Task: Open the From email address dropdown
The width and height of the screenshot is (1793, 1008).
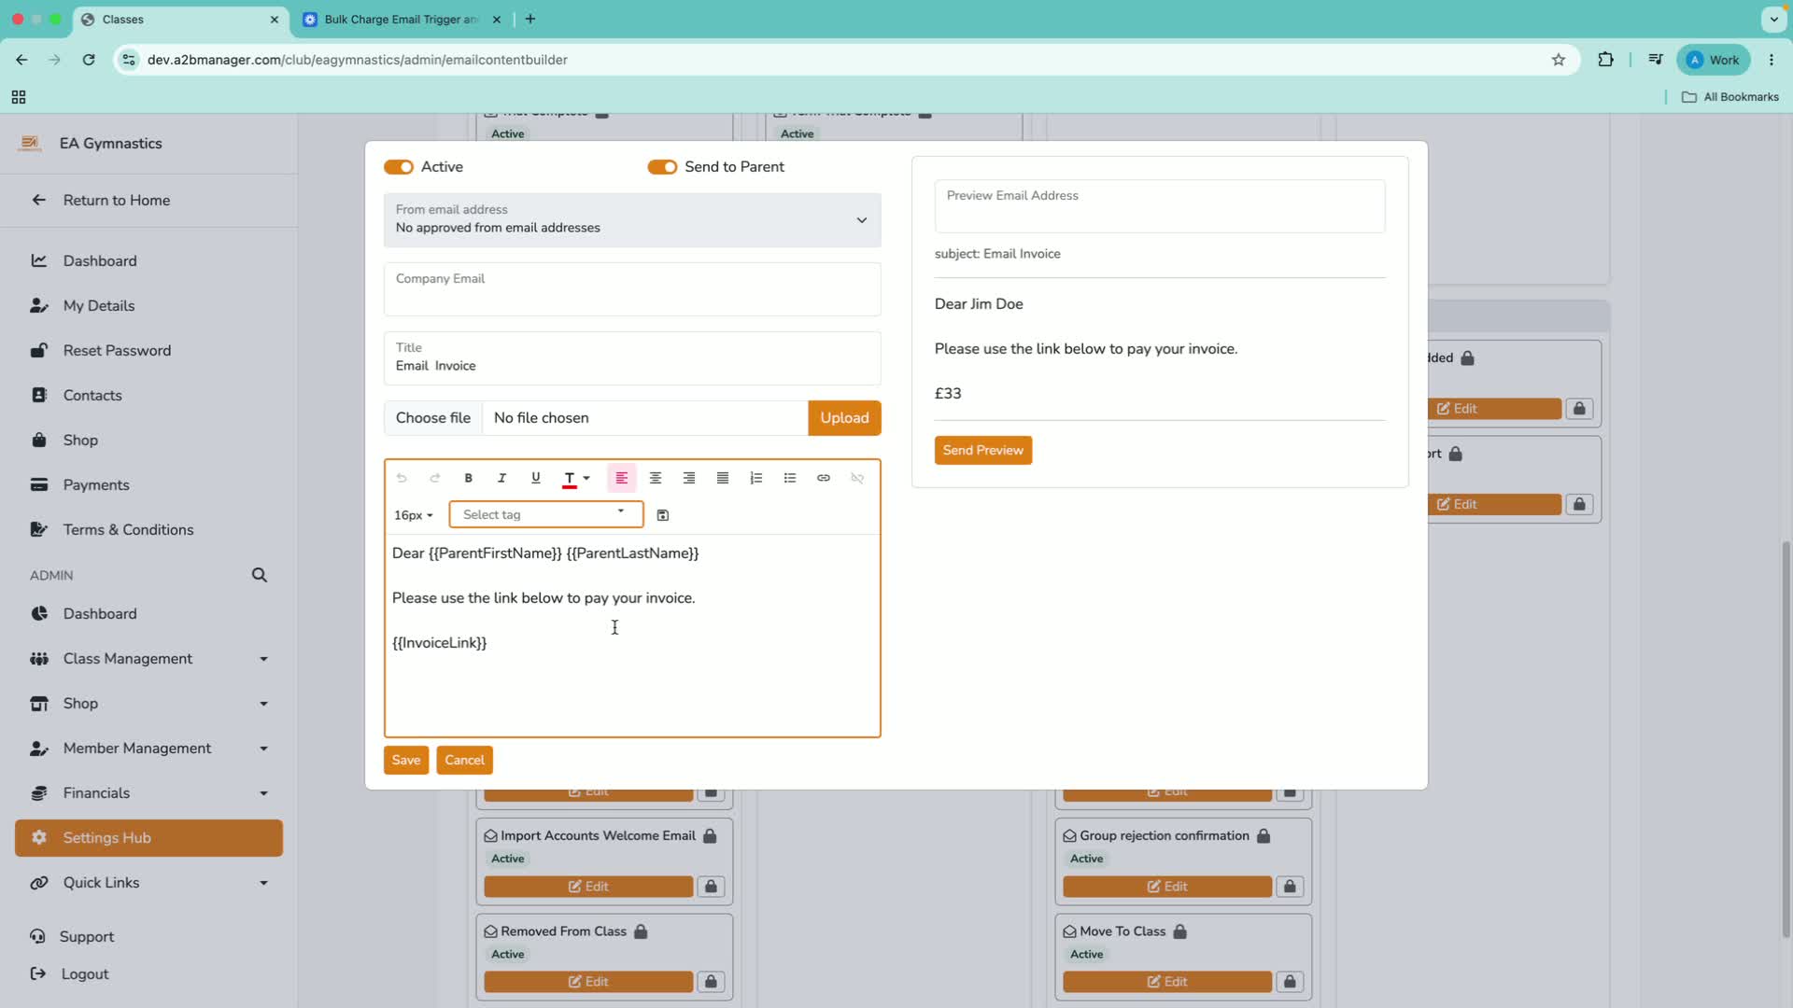Action: 632,220
